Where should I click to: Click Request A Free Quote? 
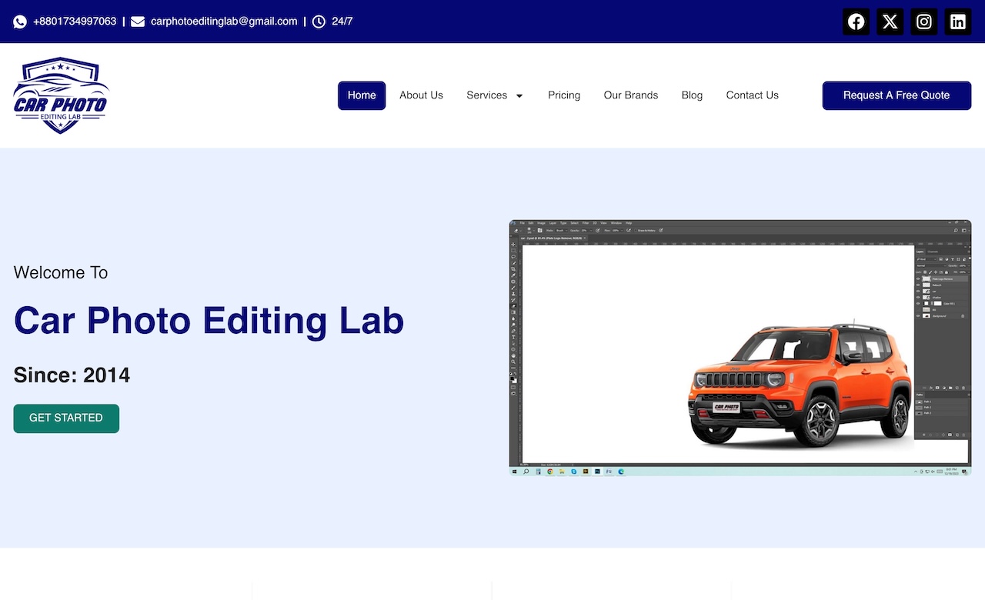coord(896,95)
